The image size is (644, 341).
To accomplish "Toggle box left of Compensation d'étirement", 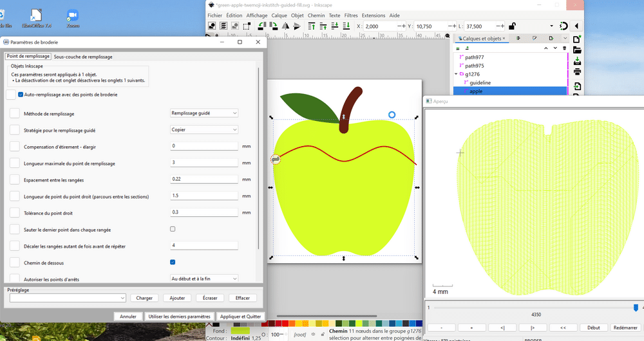I will click(x=14, y=147).
